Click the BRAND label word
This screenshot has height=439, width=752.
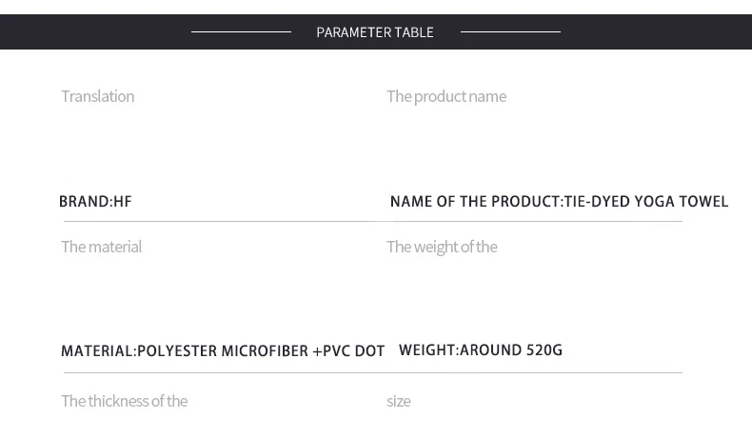tap(84, 202)
